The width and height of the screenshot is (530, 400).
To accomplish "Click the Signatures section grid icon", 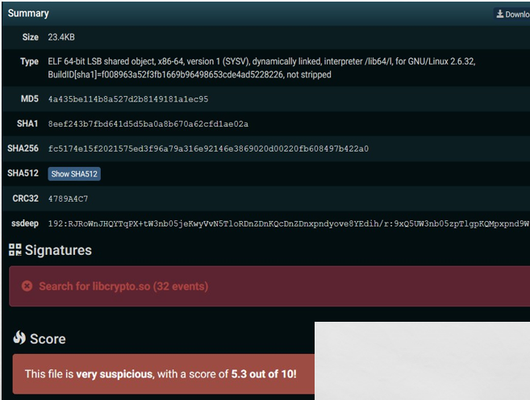I will pos(15,250).
